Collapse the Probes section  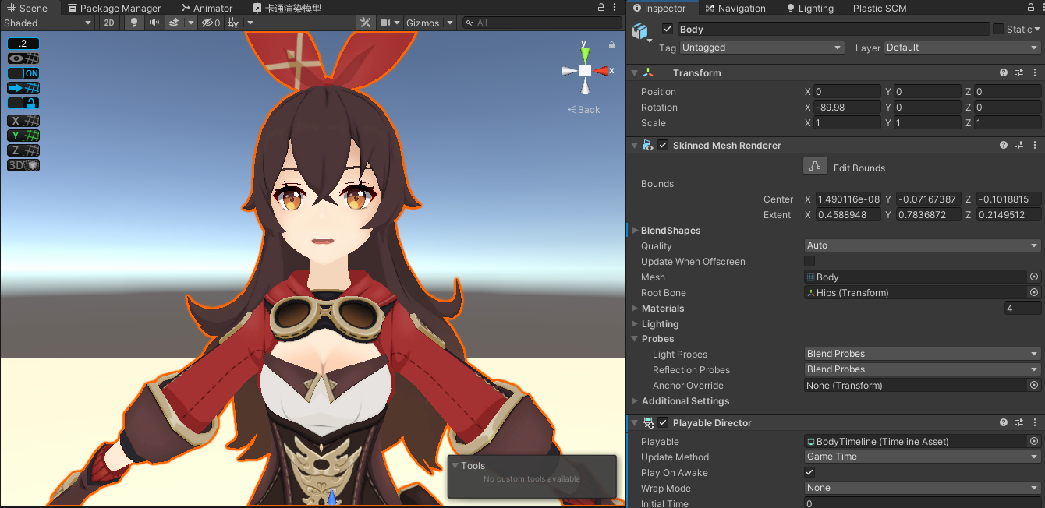tap(635, 339)
